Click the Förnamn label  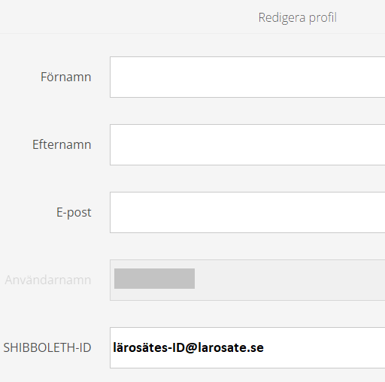(66, 77)
